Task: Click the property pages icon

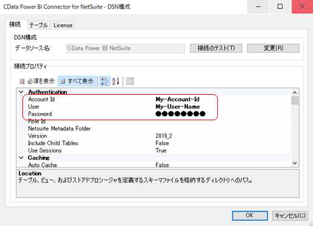Action: [130, 81]
